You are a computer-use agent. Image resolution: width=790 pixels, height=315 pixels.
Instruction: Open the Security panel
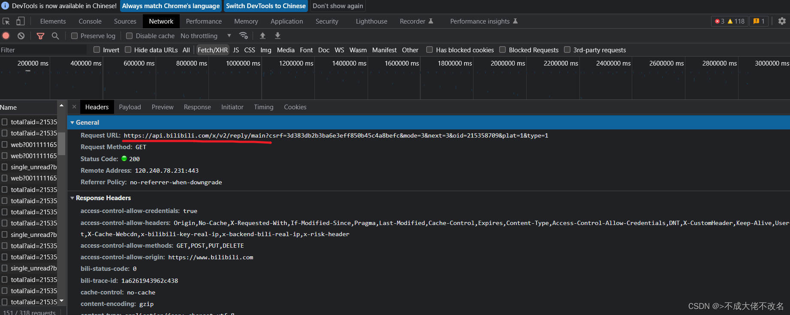tap(327, 21)
